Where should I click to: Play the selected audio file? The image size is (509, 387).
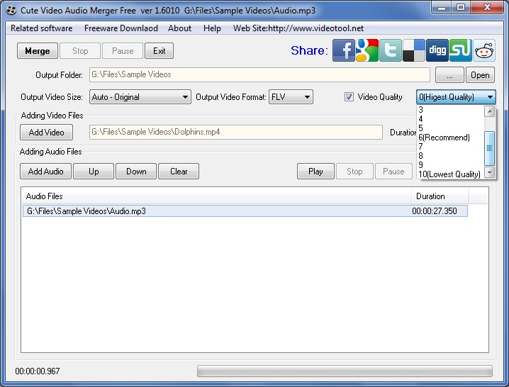click(315, 171)
